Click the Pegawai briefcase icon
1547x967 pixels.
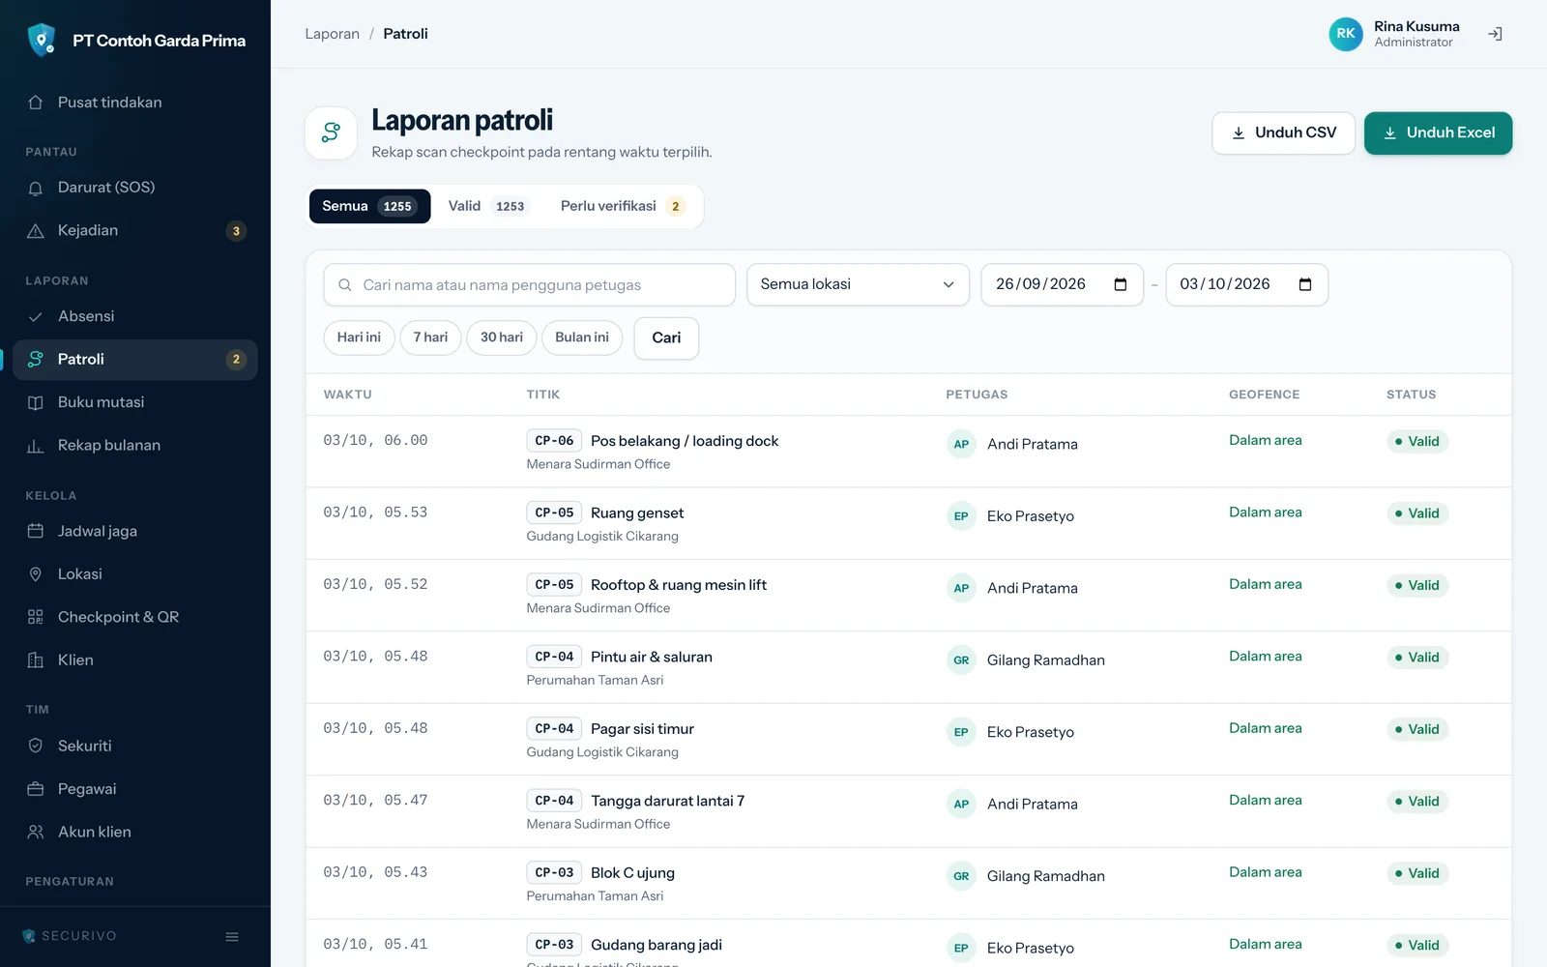(x=36, y=789)
